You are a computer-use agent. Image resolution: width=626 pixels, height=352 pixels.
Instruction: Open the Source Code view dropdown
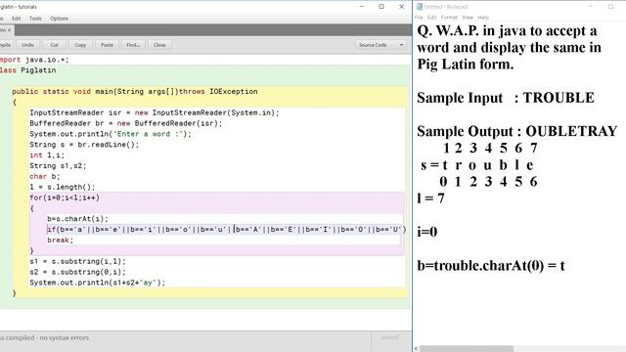click(x=380, y=45)
